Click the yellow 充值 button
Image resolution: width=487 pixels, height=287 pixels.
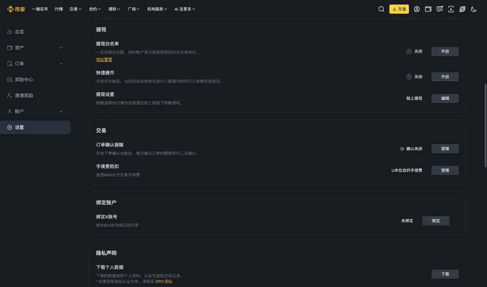399,9
